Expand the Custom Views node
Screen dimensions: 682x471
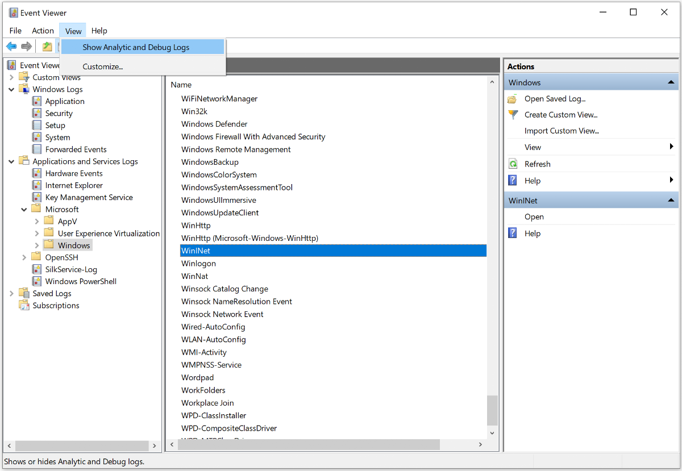coord(11,77)
